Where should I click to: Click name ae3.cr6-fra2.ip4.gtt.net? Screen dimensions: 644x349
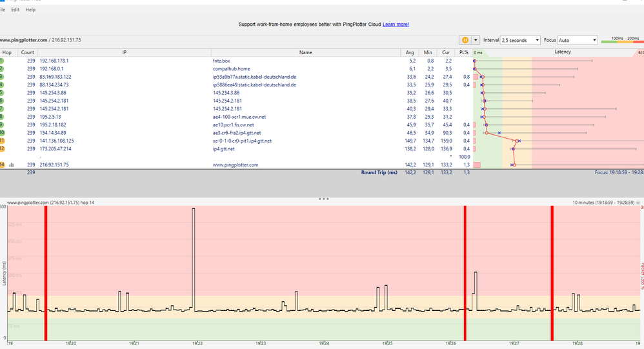[x=237, y=133]
